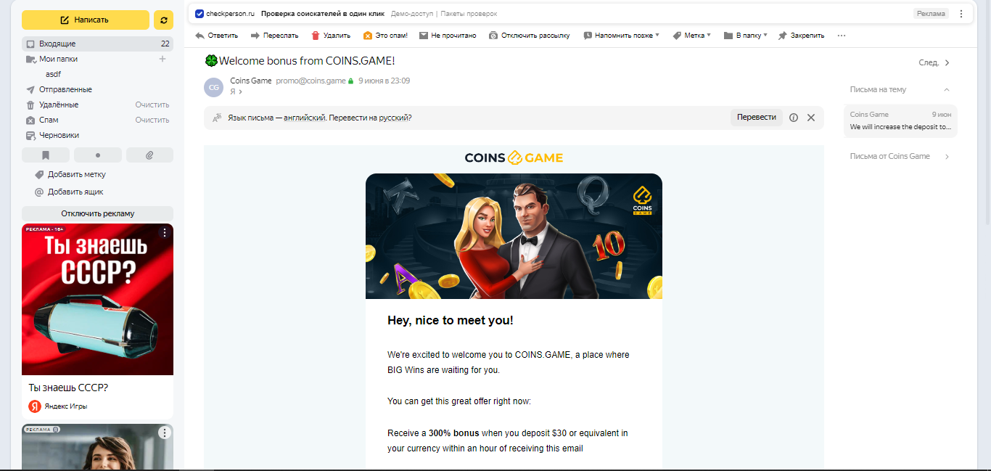Image resolution: width=991 pixels, height=471 pixels.
Task: Open the Удалённые folder
Action: coord(59,105)
